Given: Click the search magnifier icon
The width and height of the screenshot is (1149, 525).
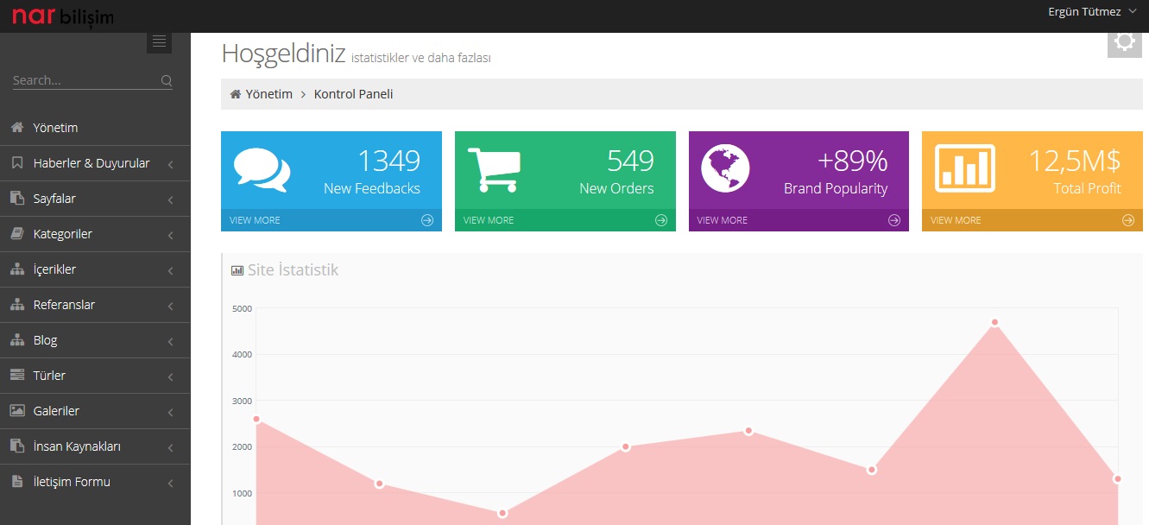Looking at the screenshot, I should [167, 81].
